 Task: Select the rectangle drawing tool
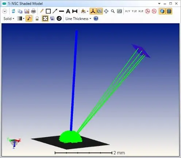48,11
